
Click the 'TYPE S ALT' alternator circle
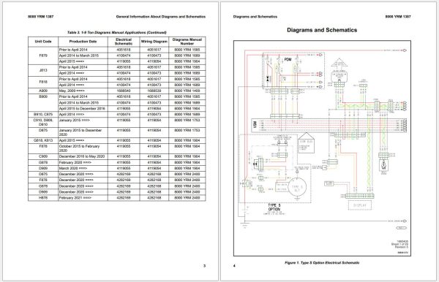[x=297, y=188]
